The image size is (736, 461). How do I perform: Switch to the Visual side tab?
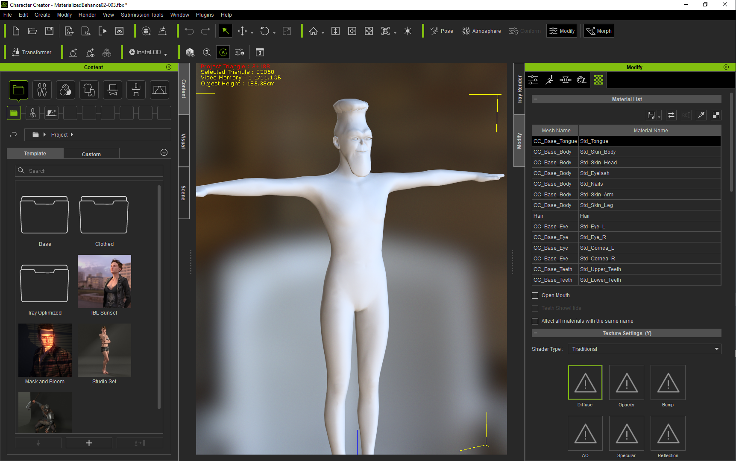pos(184,141)
